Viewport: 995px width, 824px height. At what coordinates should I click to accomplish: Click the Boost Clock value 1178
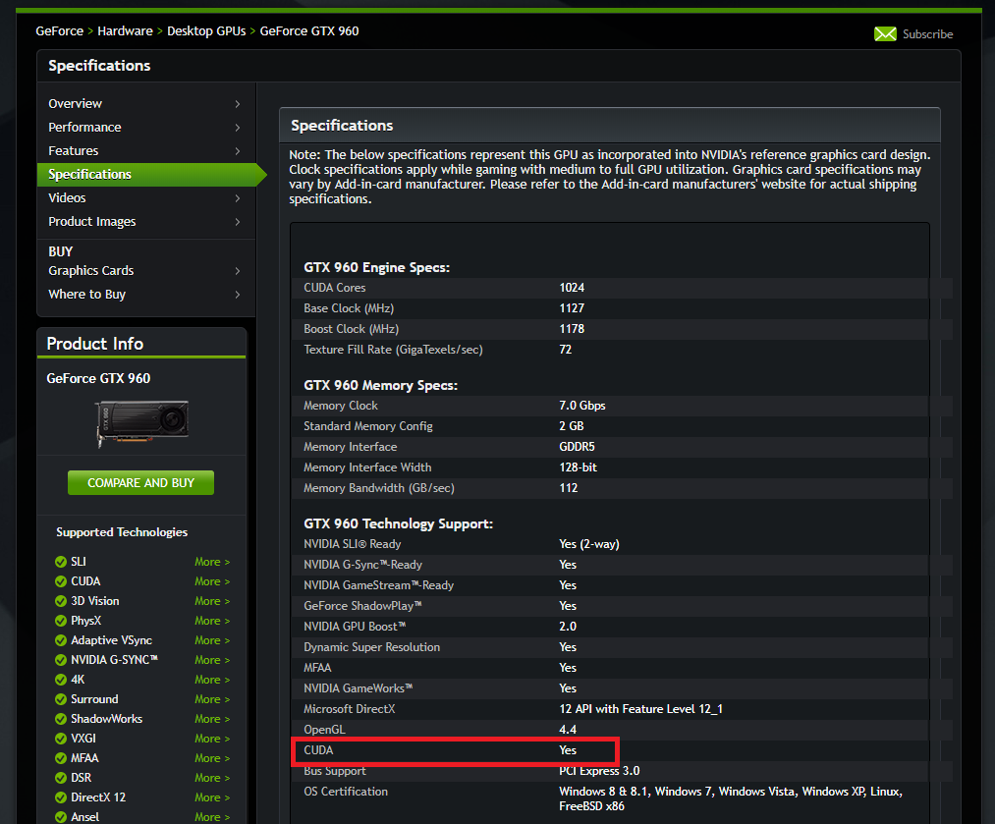click(x=571, y=329)
